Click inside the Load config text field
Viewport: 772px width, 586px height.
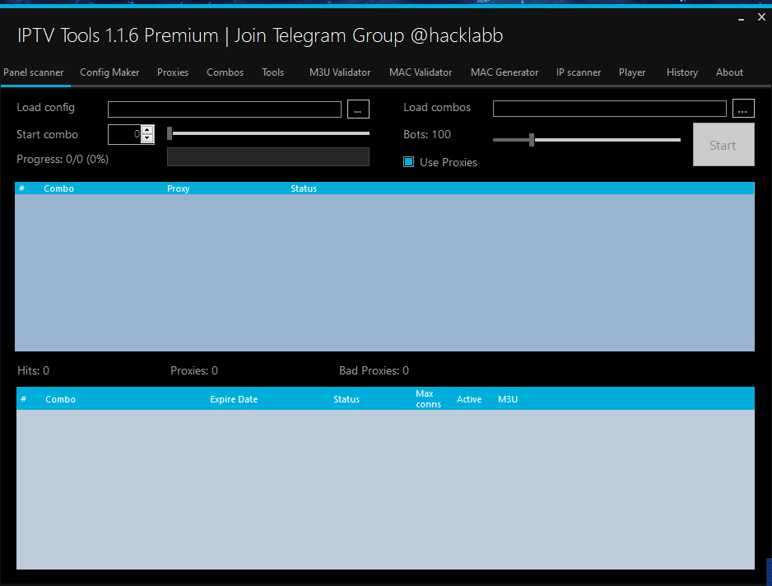pyautogui.click(x=224, y=109)
